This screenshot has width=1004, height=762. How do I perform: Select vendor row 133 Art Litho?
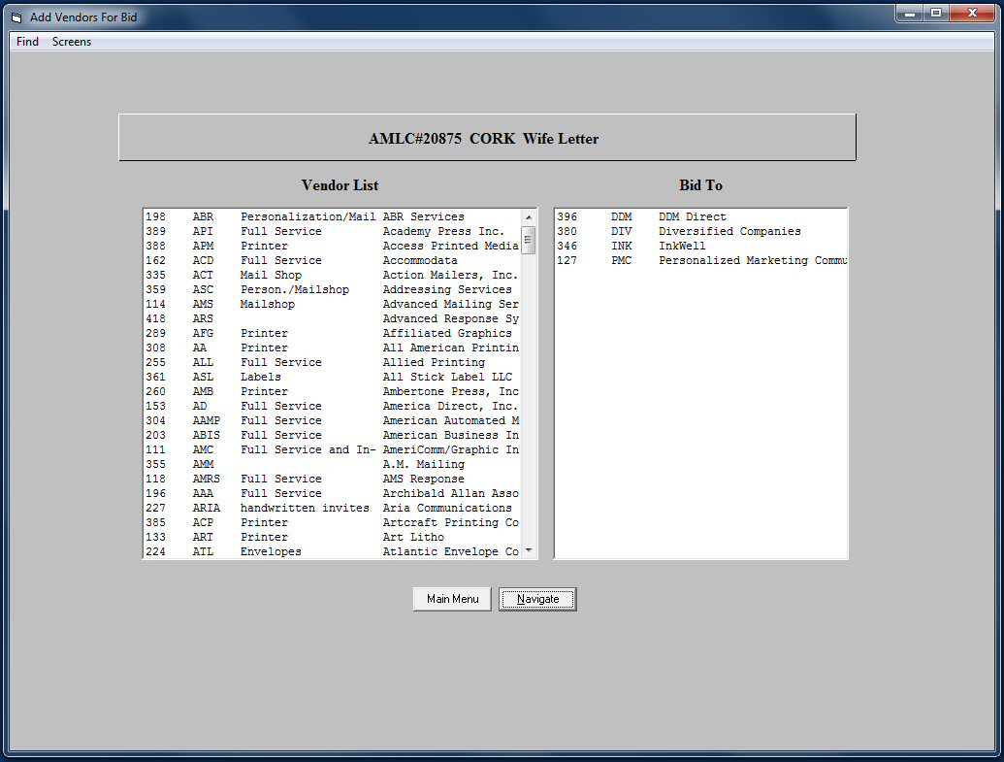(x=333, y=538)
